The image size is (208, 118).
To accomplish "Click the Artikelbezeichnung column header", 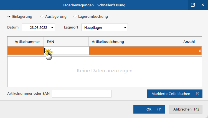I will [x=134, y=42].
